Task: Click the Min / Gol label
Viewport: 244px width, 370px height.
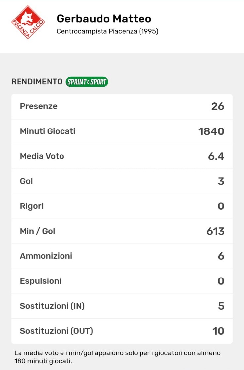Action: click(37, 231)
